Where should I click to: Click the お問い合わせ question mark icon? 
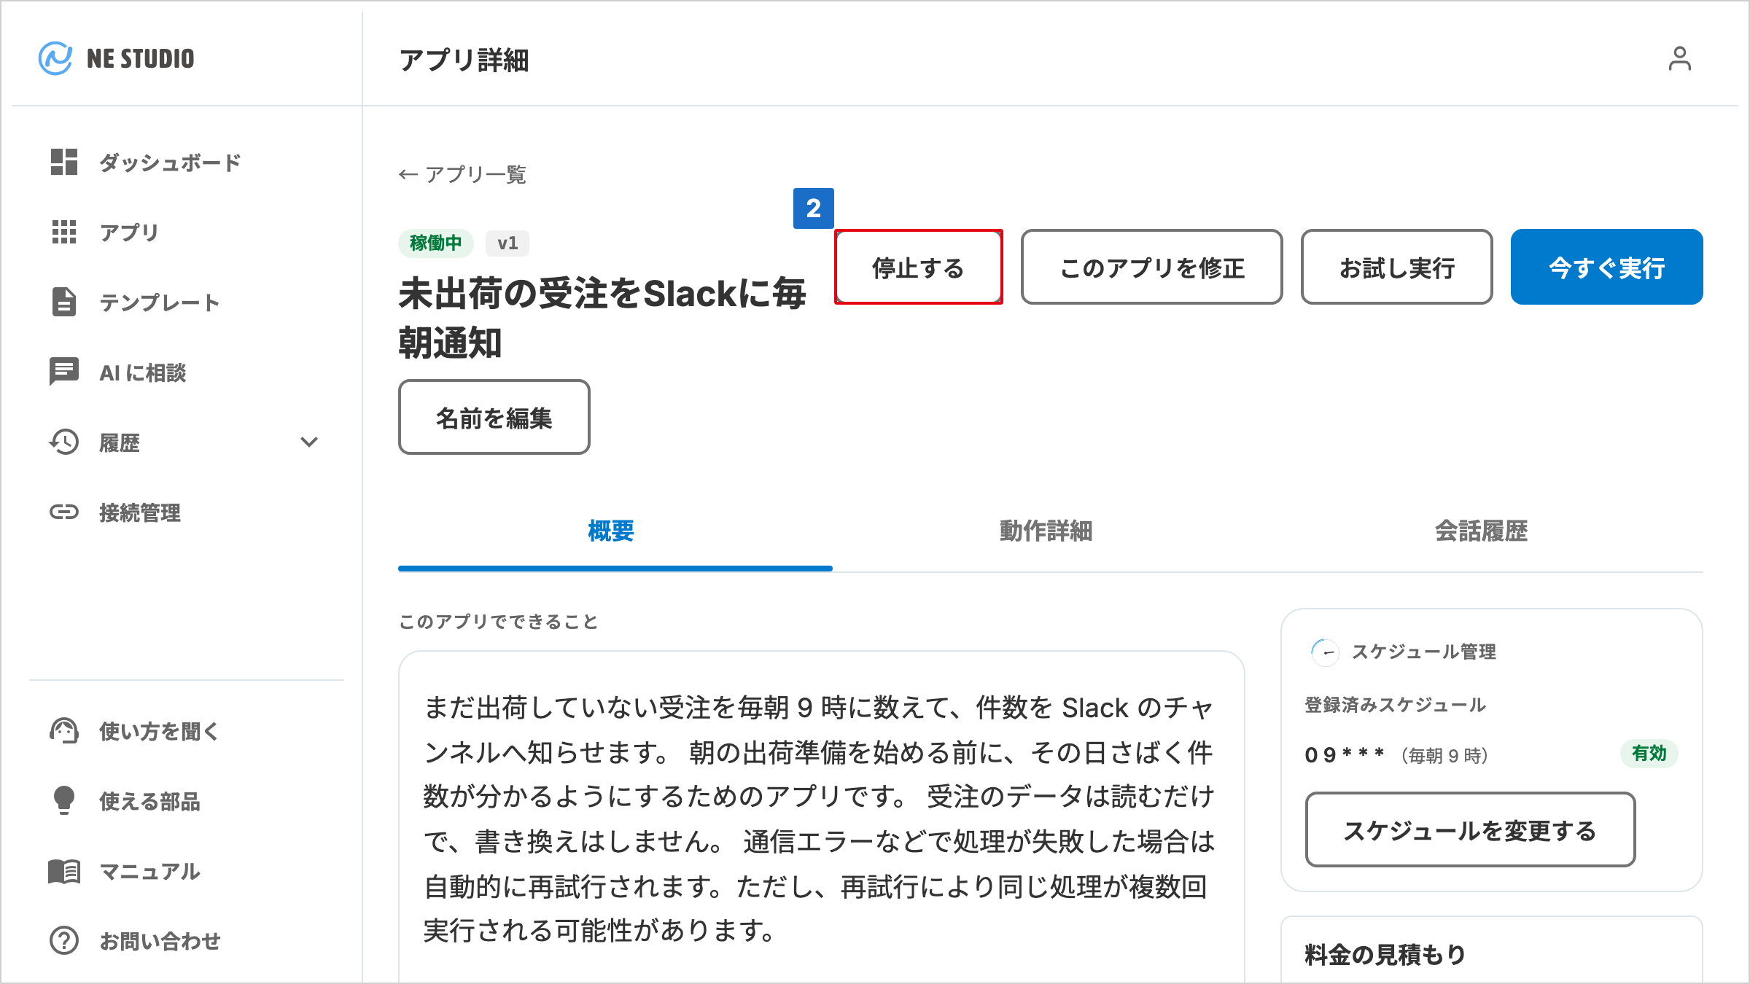click(64, 940)
